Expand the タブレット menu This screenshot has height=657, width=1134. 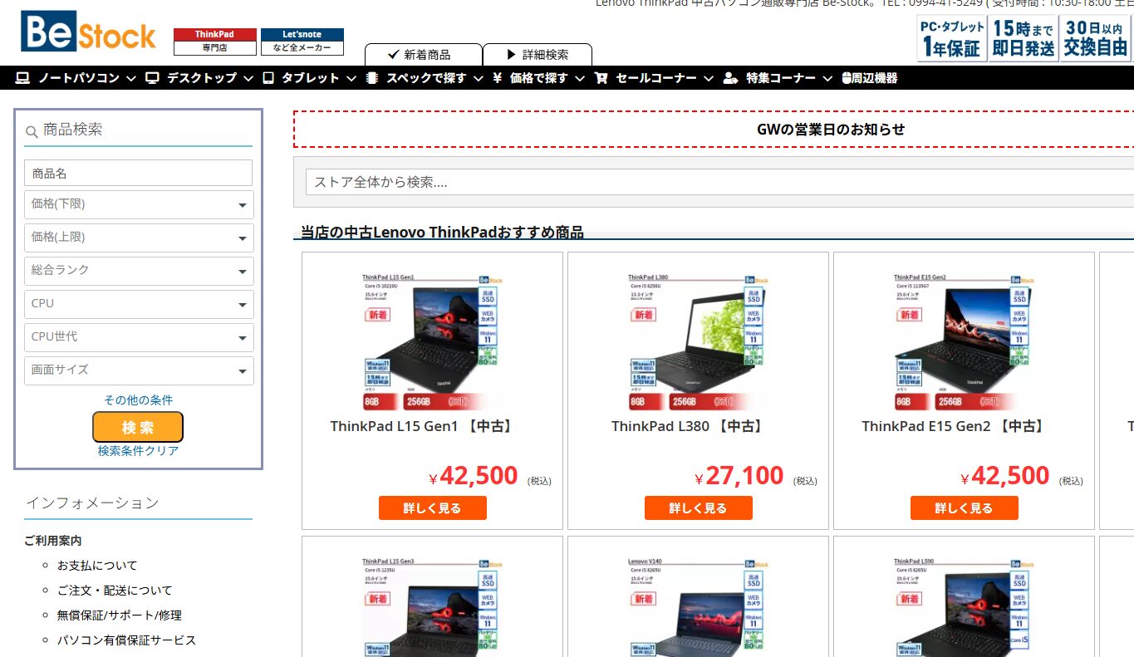click(310, 78)
